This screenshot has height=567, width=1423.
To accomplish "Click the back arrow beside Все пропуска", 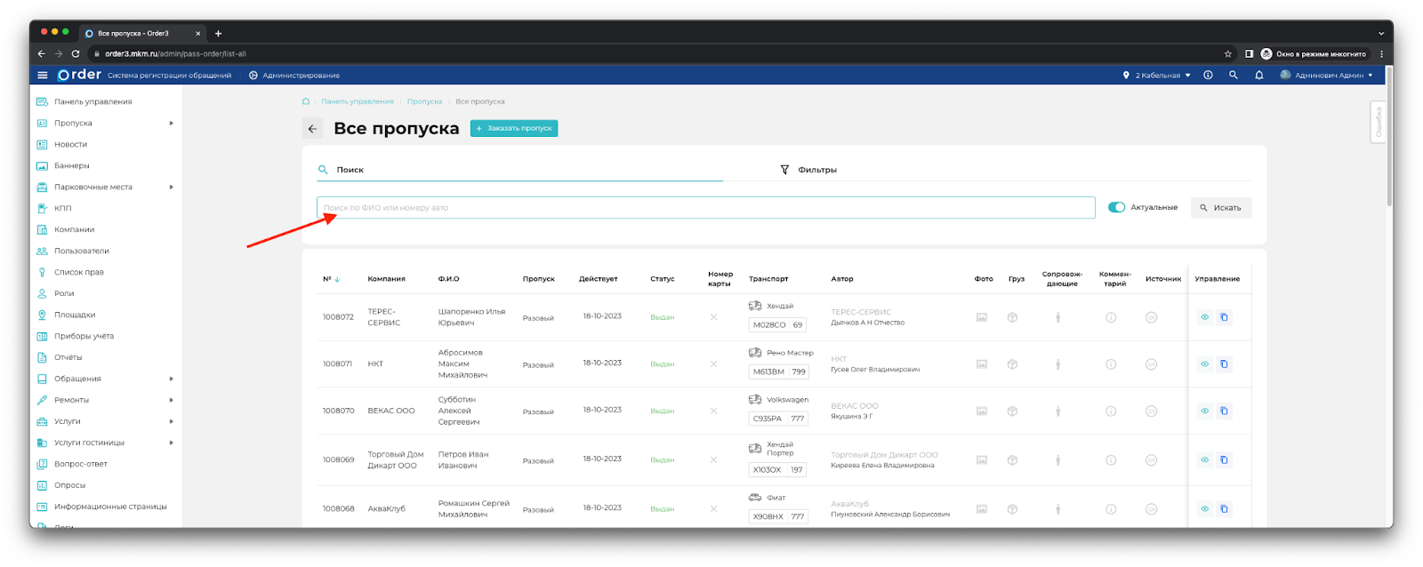I will tap(312, 129).
